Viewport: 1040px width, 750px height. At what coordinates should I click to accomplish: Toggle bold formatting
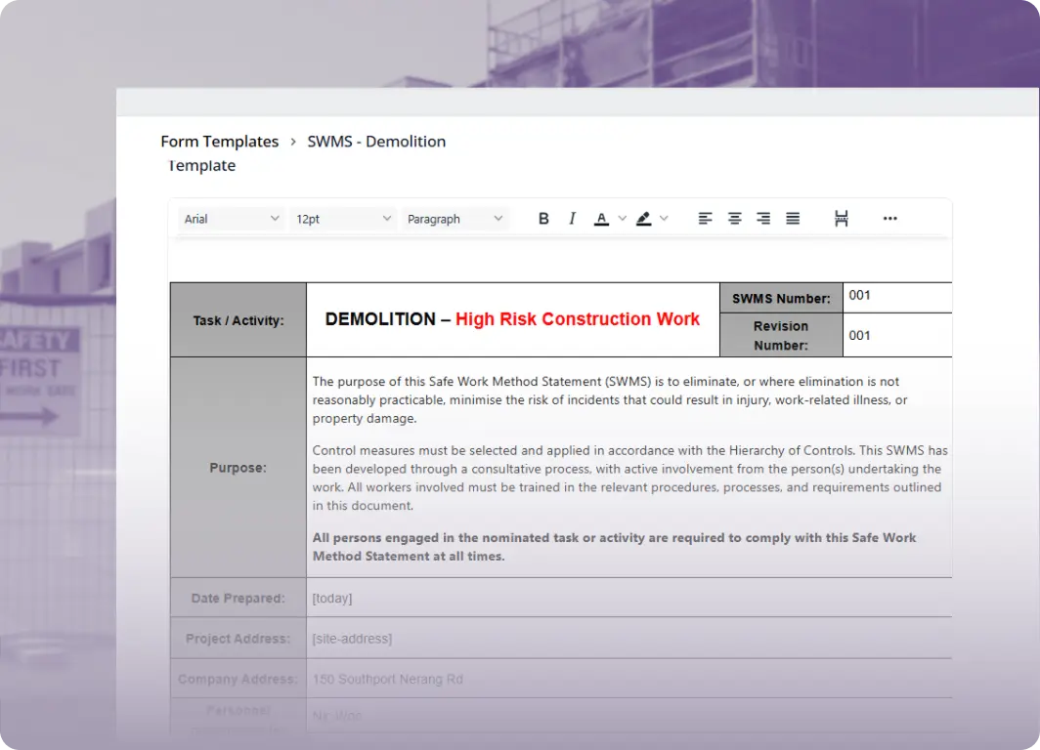543,218
